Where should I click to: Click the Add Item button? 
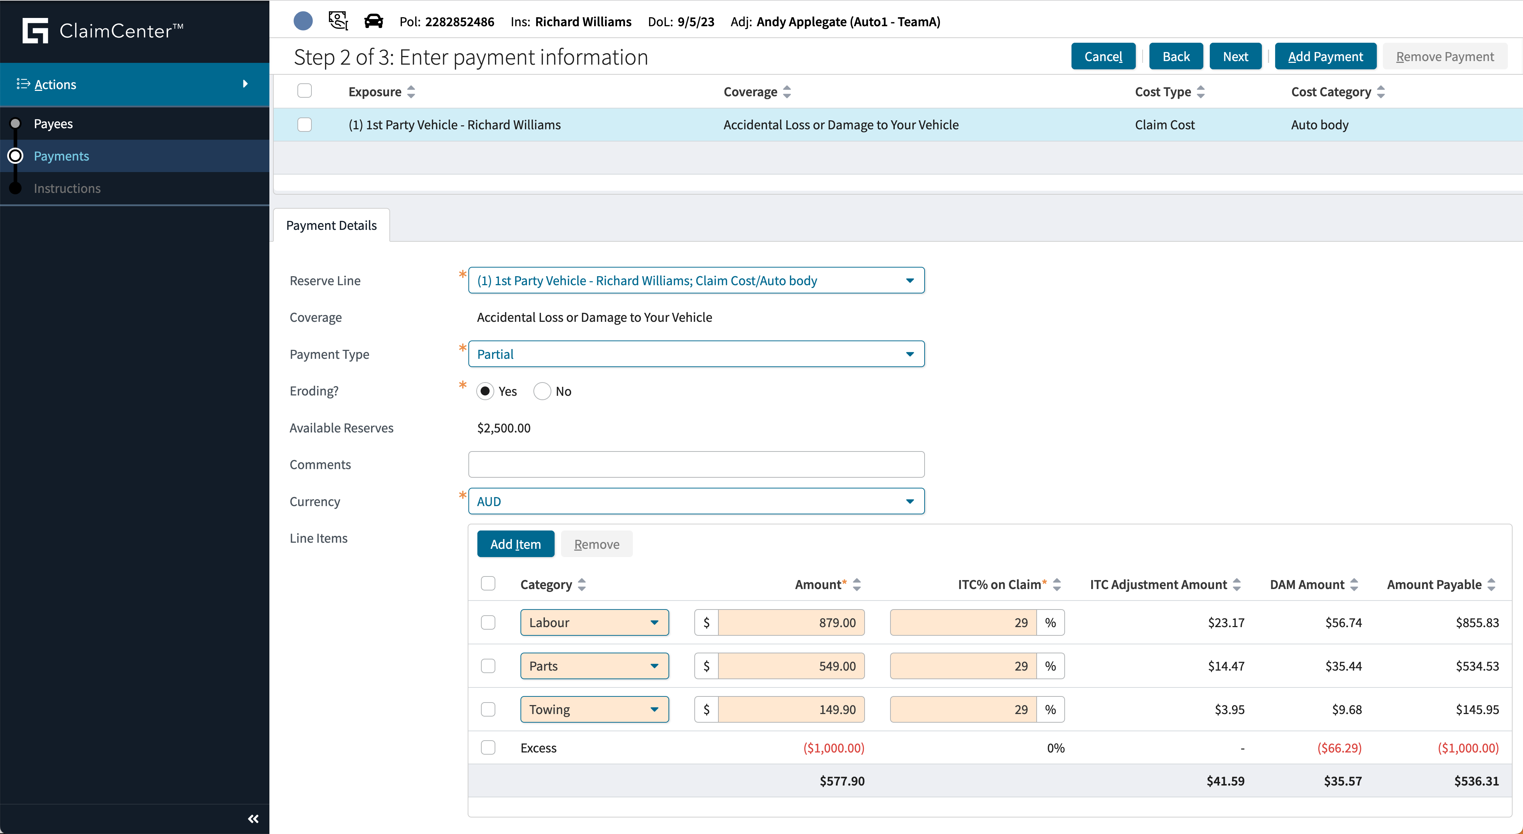[x=515, y=544]
